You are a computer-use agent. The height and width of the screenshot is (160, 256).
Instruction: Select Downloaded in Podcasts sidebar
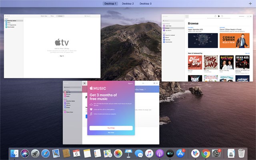click(x=174, y=42)
